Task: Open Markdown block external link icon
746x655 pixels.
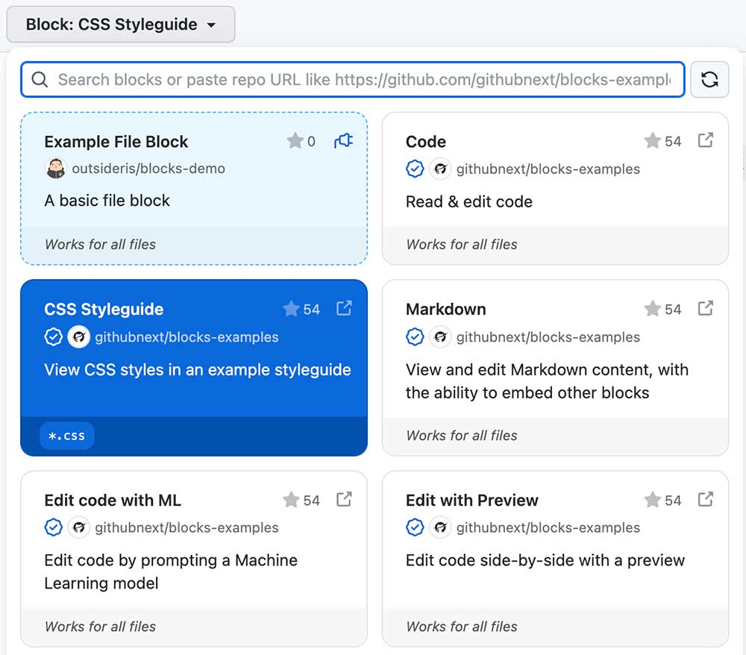Action: click(x=706, y=308)
